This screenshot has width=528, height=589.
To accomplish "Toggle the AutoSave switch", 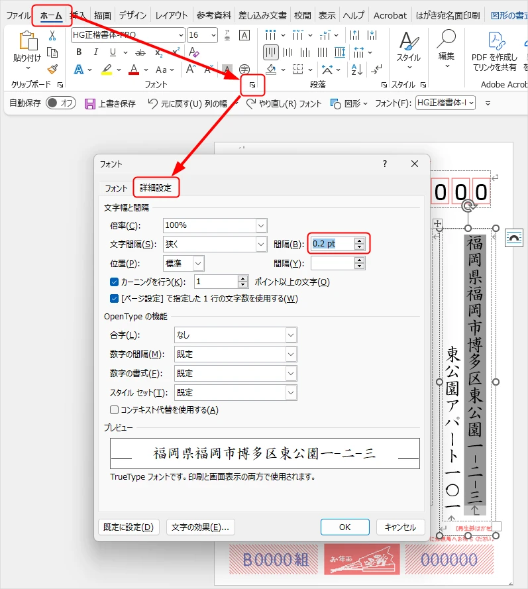I will 61,103.
